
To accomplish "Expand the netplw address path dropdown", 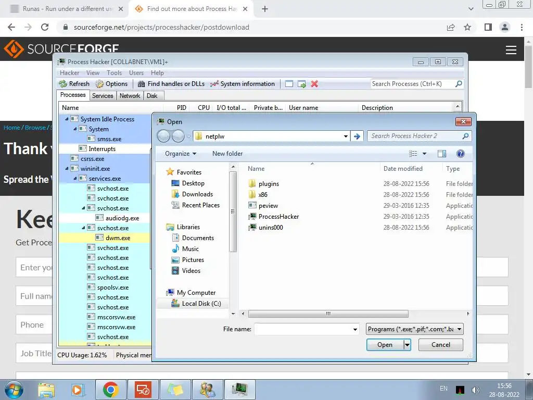I will 346,136.
